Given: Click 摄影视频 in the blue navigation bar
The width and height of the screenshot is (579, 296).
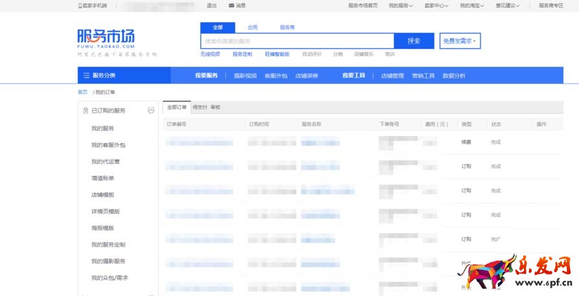Looking at the screenshot, I should pos(245,76).
